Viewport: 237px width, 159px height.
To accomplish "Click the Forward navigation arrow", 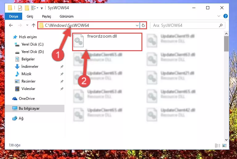I will click(20, 25).
